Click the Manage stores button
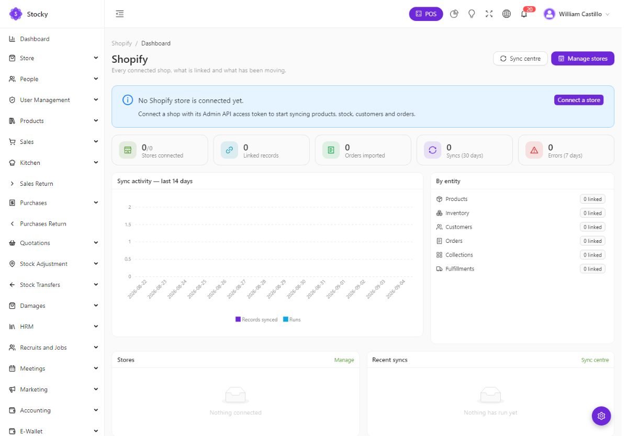This screenshot has width=628, height=436. click(x=582, y=59)
